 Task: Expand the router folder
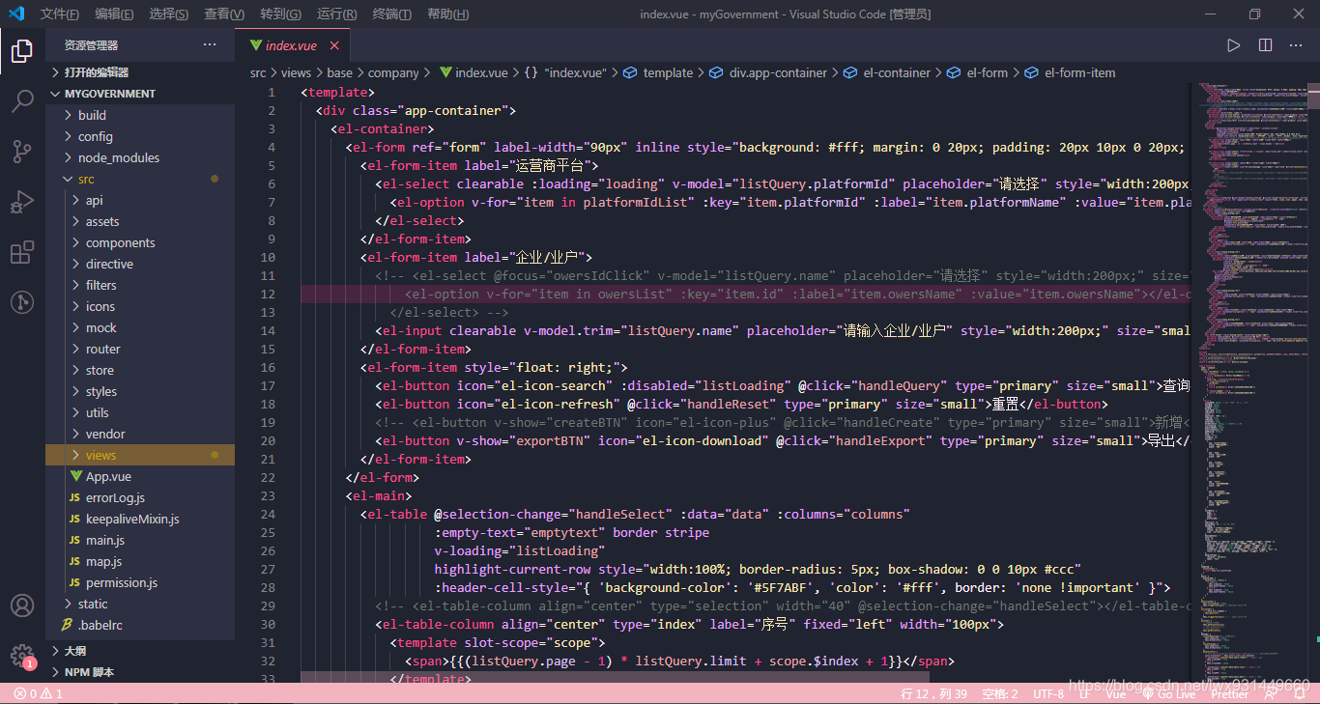(x=140, y=349)
